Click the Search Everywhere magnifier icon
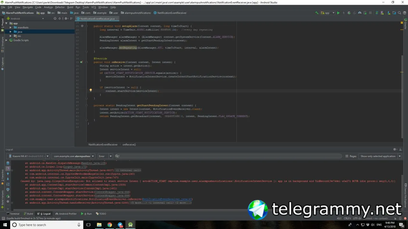The height and width of the screenshot is (229, 408). point(400,13)
